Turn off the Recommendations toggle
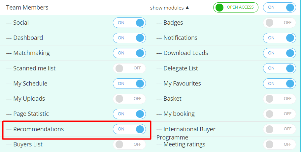Image resolution: width=302 pixels, height=152 pixels. [129, 129]
